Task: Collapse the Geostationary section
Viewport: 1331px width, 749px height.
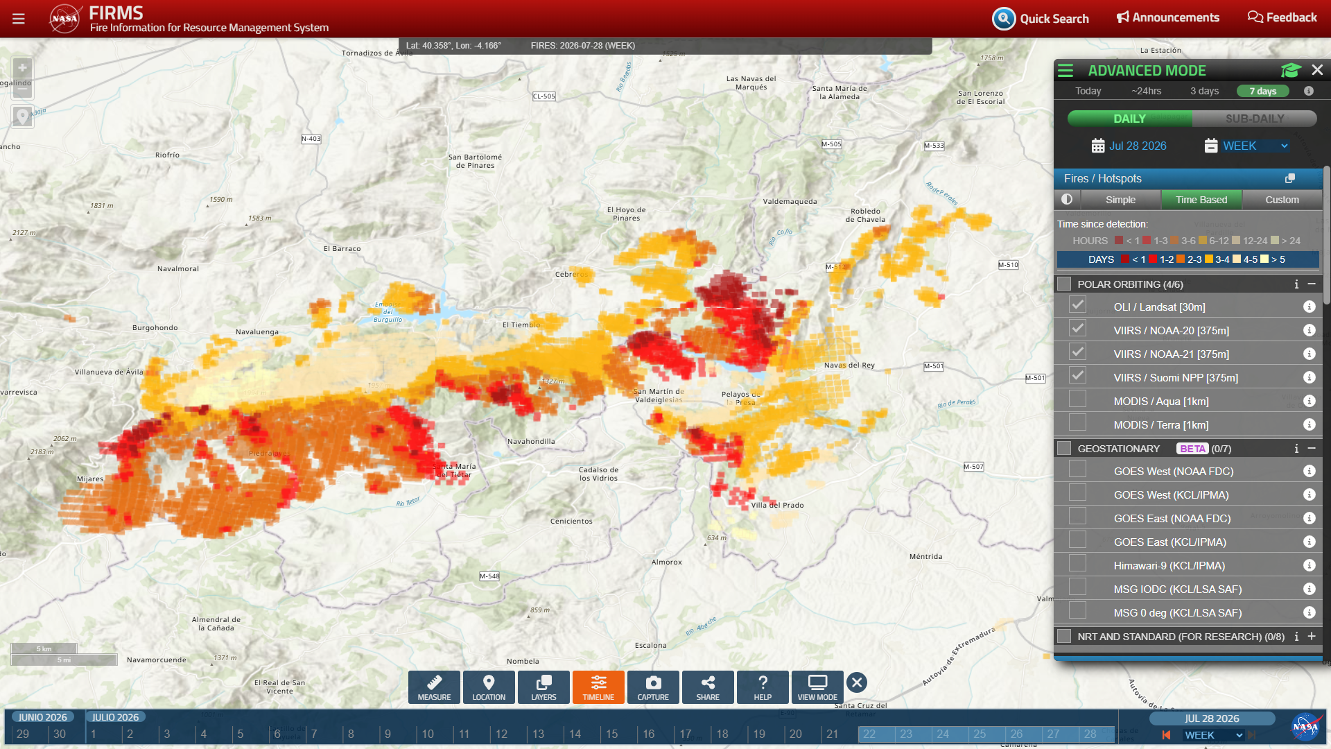Action: tap(1312, 449)
